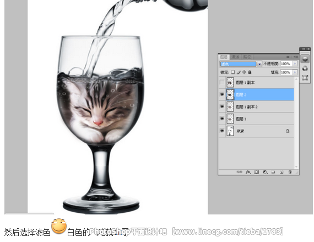Click layers list scroll up arrow
This screenshot has height=242, width=314.
point(296,79)
